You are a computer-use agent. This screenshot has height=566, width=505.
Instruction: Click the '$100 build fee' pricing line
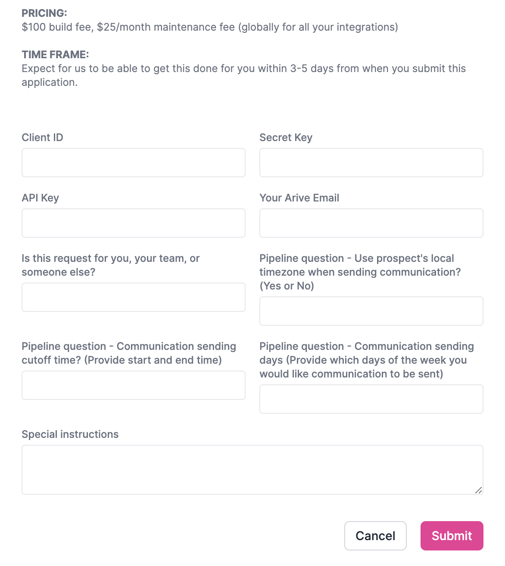click(x=210, y=27)
